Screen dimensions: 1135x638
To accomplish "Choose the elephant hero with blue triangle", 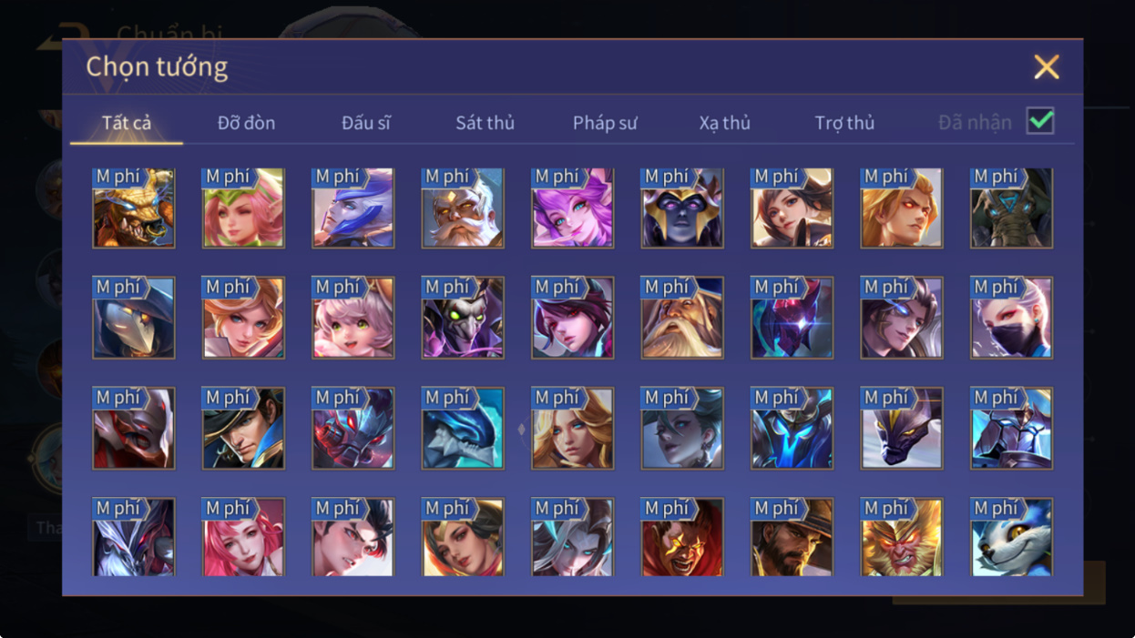I will [1011, 208].
